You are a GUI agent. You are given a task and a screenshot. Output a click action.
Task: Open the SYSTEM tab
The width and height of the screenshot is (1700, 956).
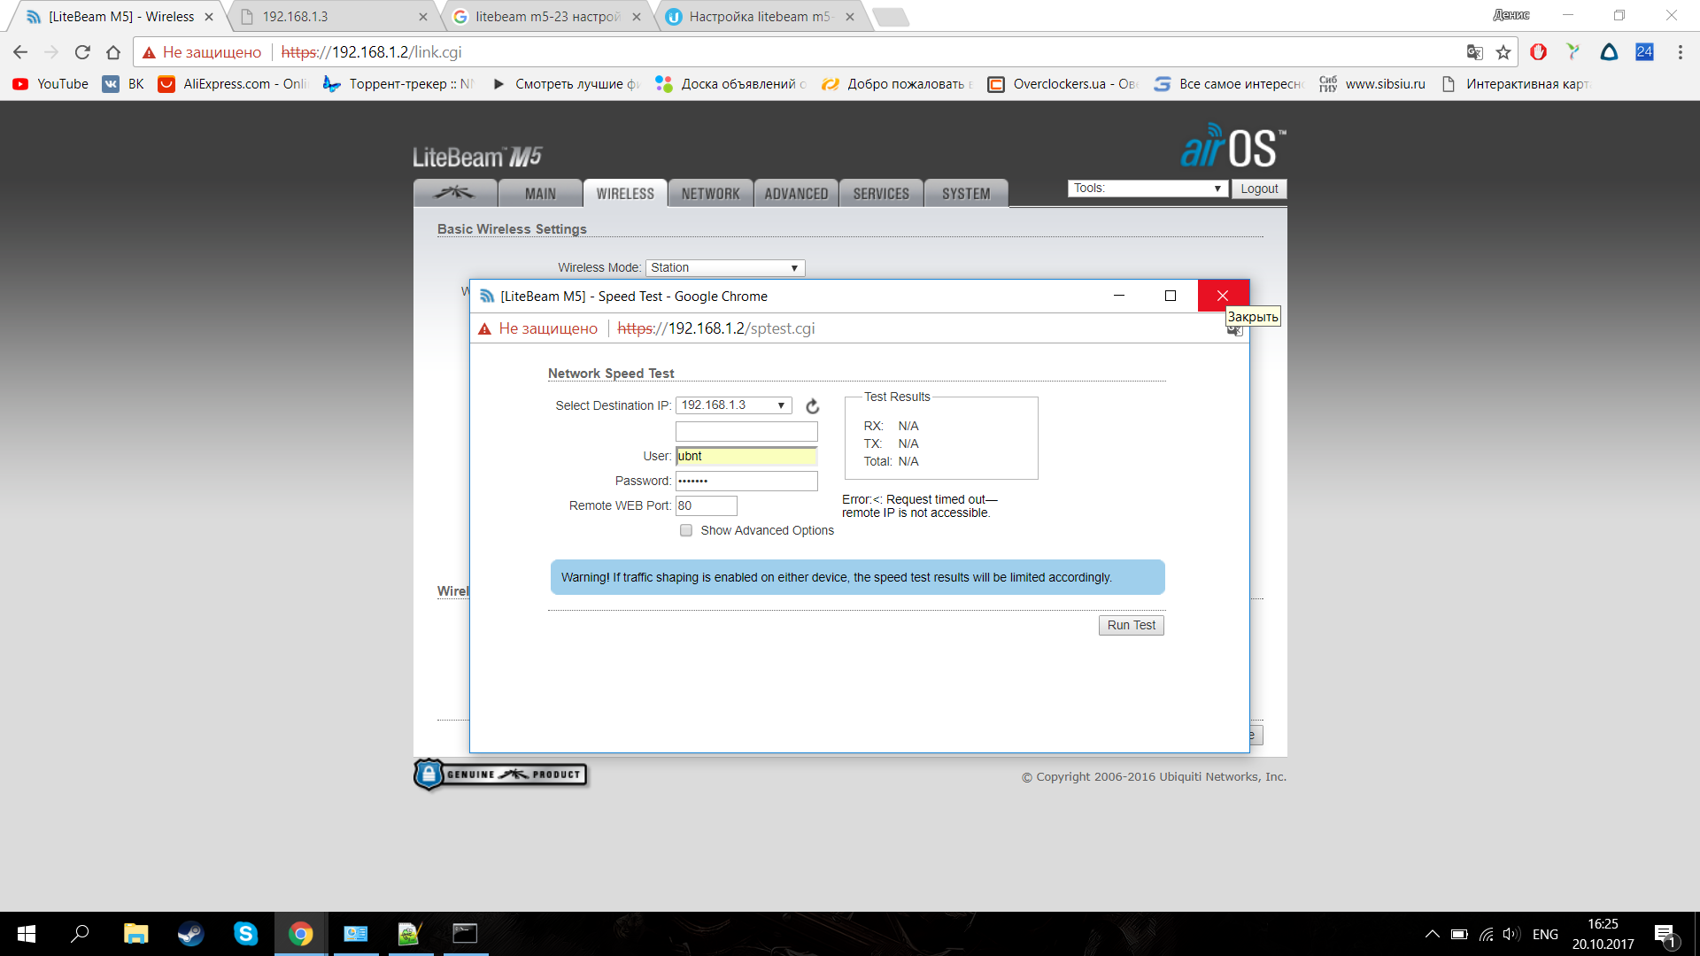[966, 193]
